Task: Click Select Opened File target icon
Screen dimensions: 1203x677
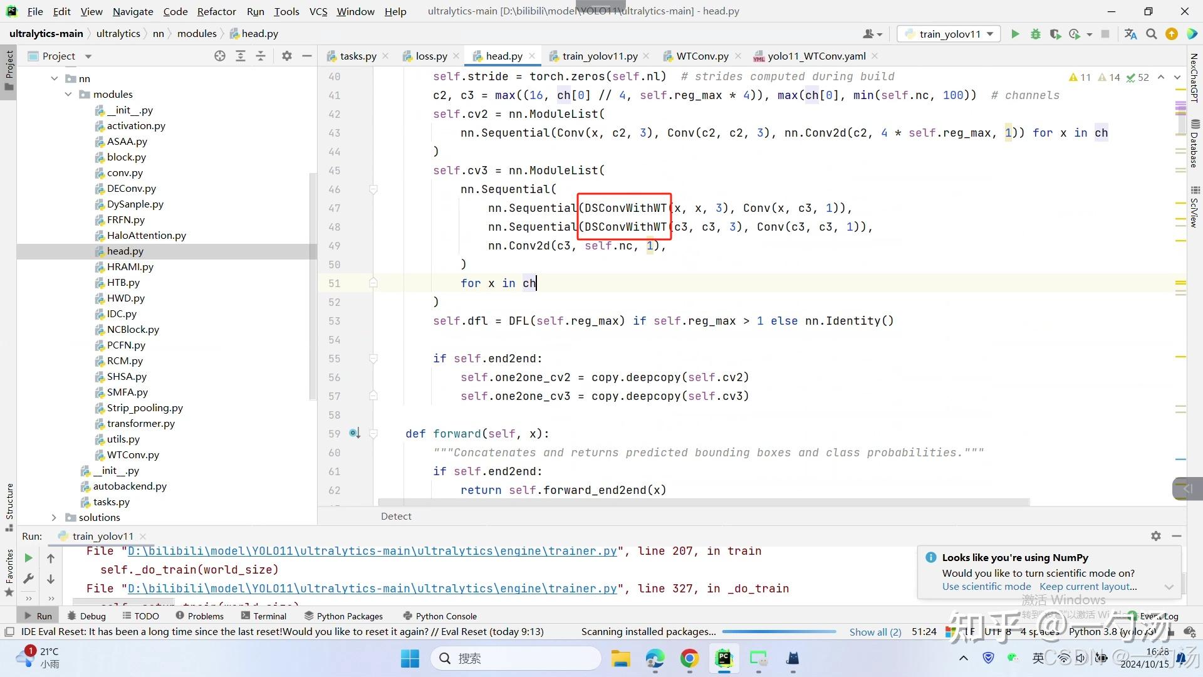Action: click(x=220, y=56)
